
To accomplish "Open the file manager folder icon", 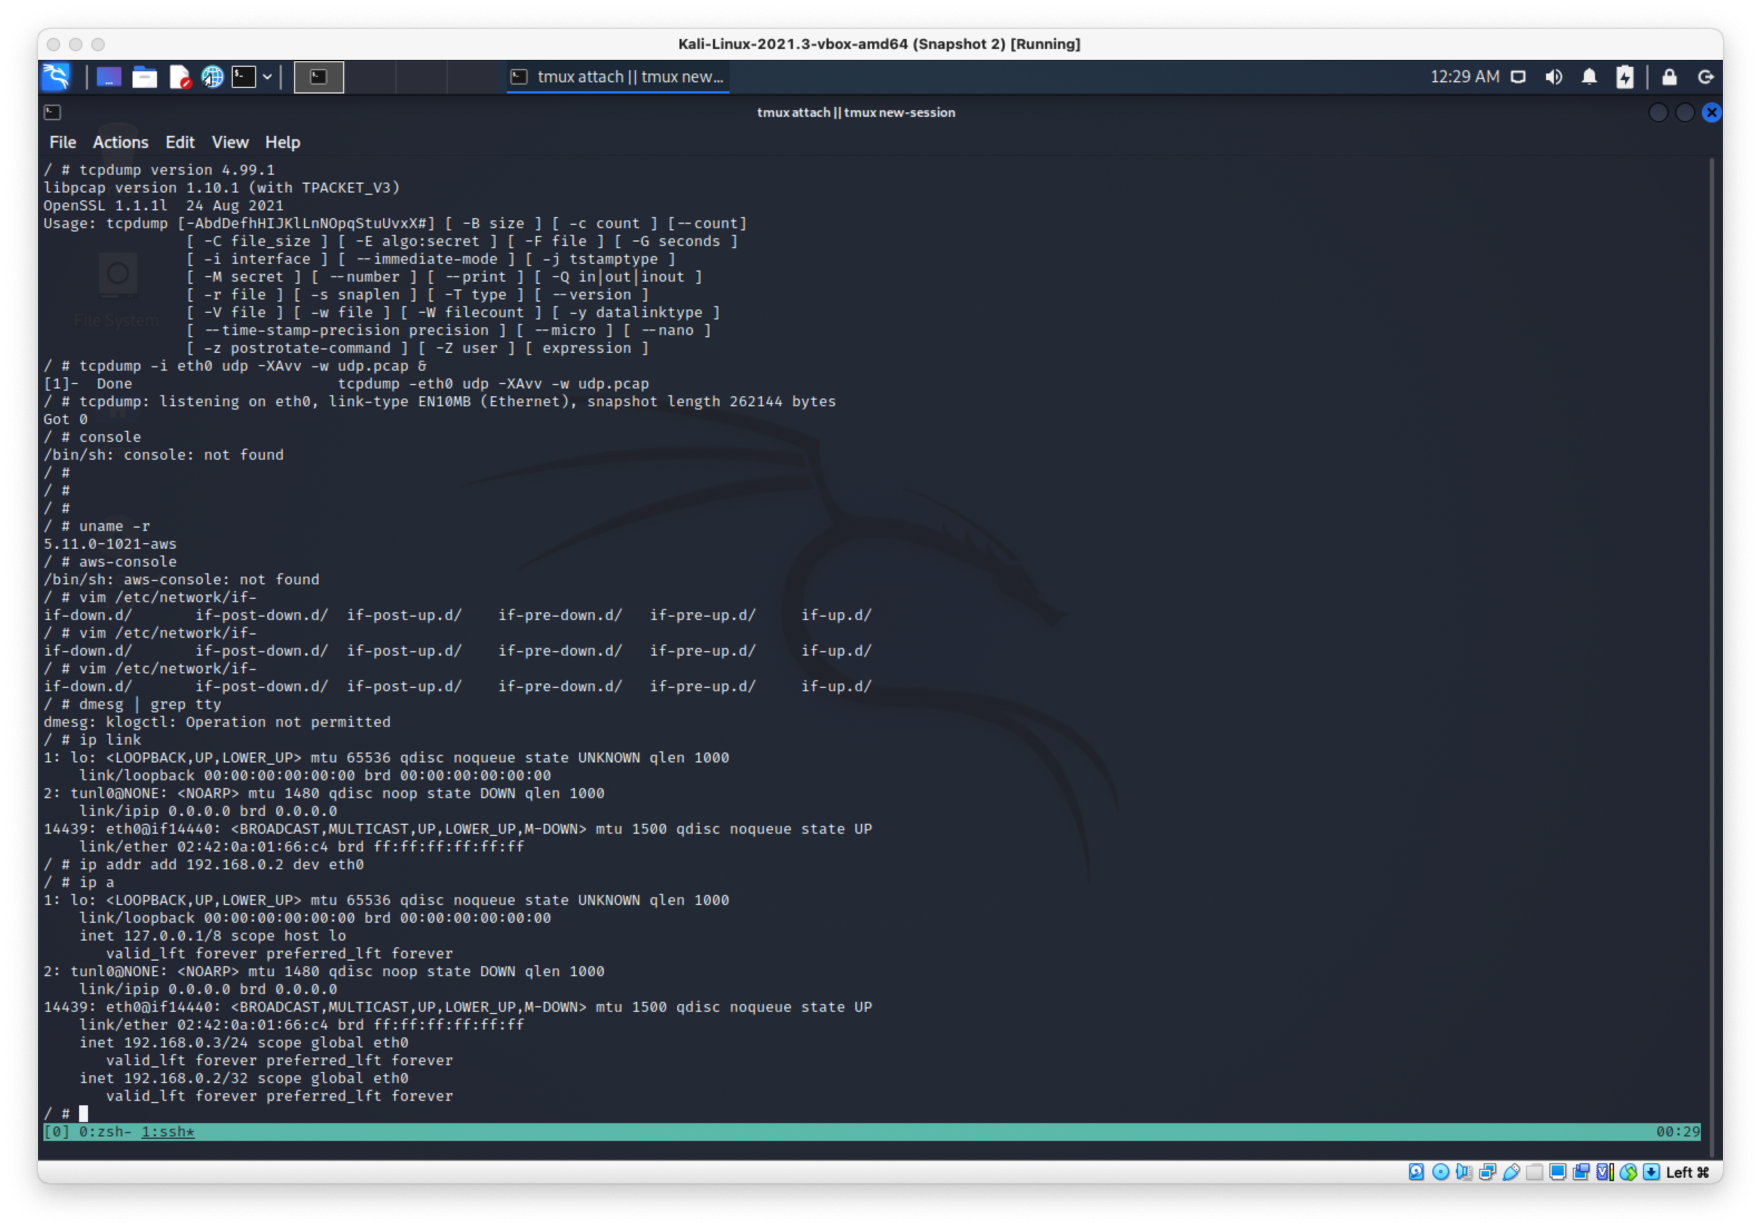I will point(144,77).
